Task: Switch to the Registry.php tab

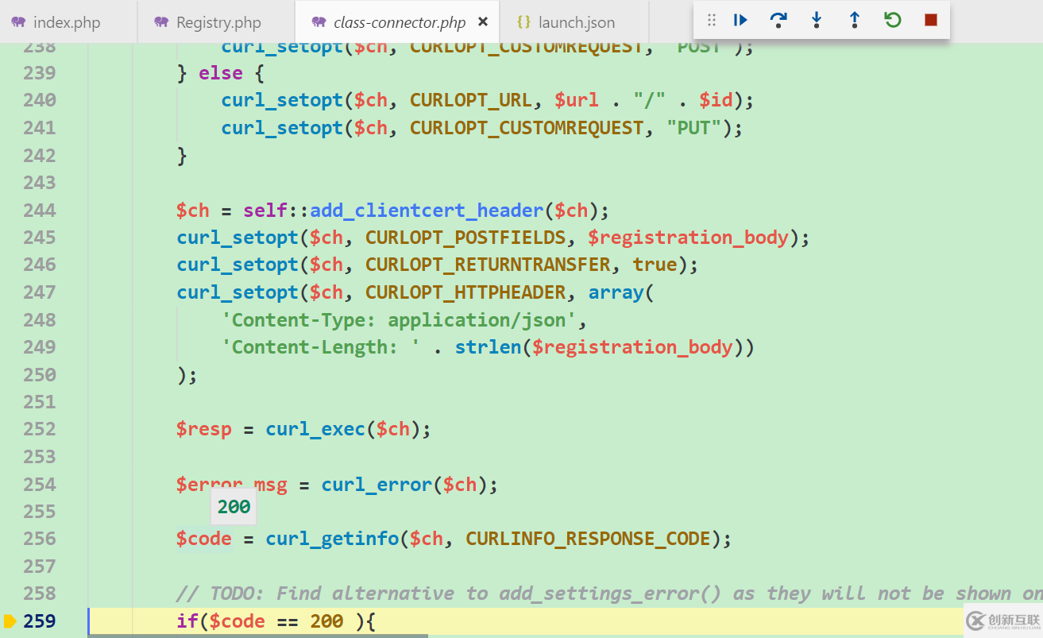Action: click(215, 22)
